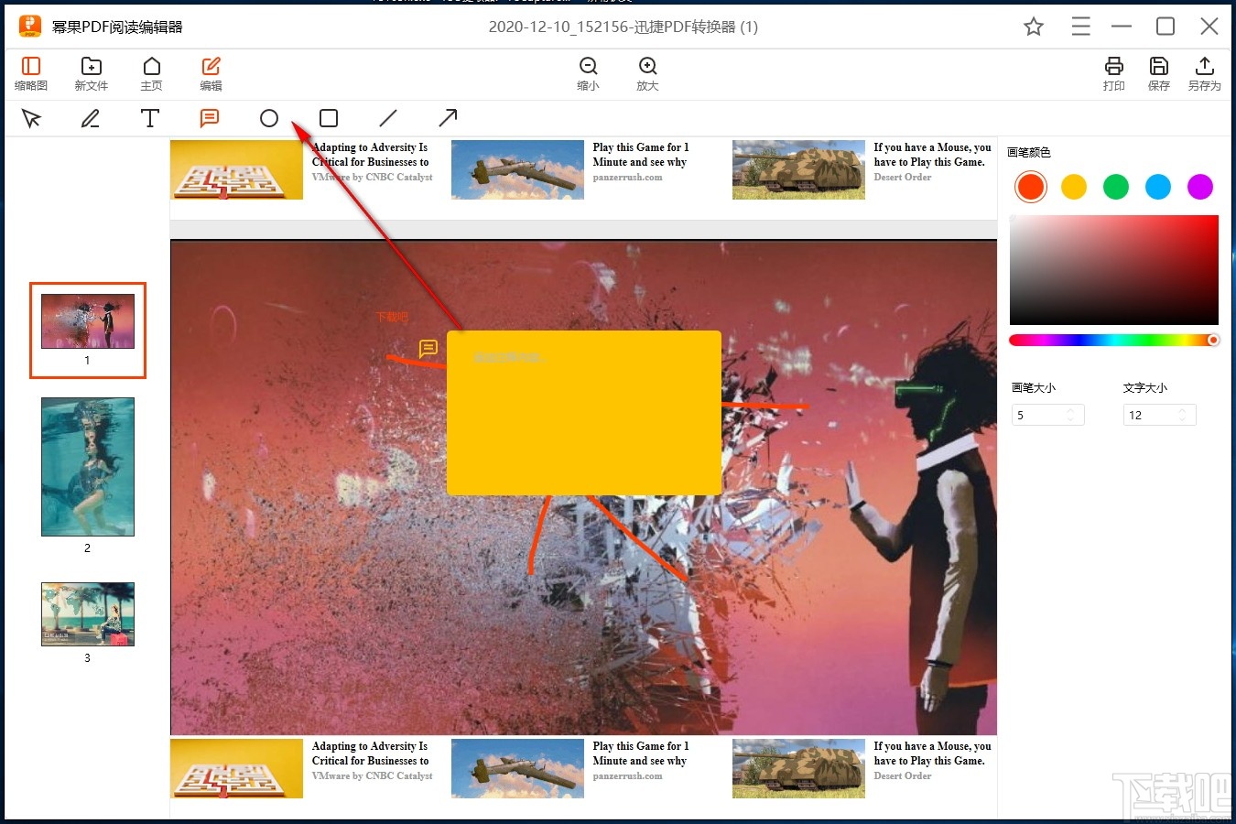Zoom in with 放大 magnifier
Viewport: 1236px width, 824px height.
point(647,73)
